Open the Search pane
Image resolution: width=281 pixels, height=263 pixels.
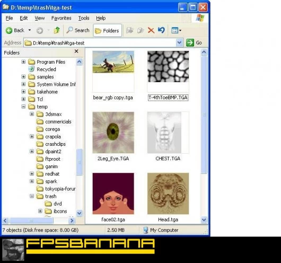coord(78,30)
